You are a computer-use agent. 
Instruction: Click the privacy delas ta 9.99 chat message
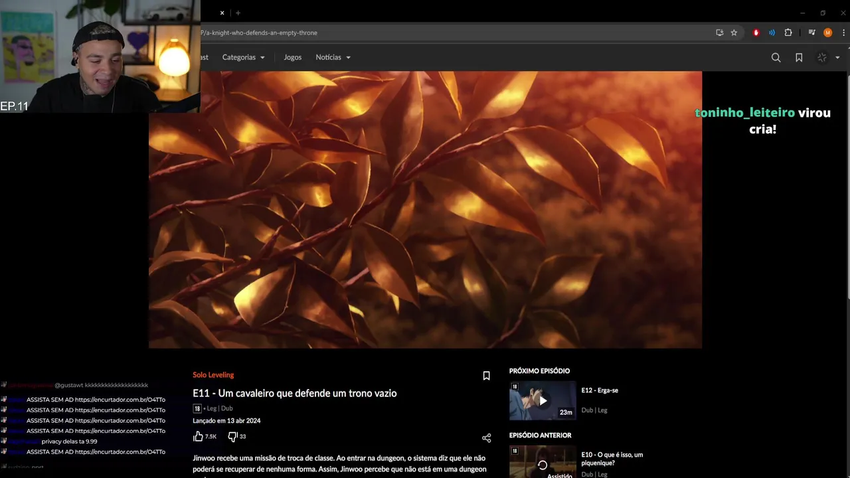[69, 441]
